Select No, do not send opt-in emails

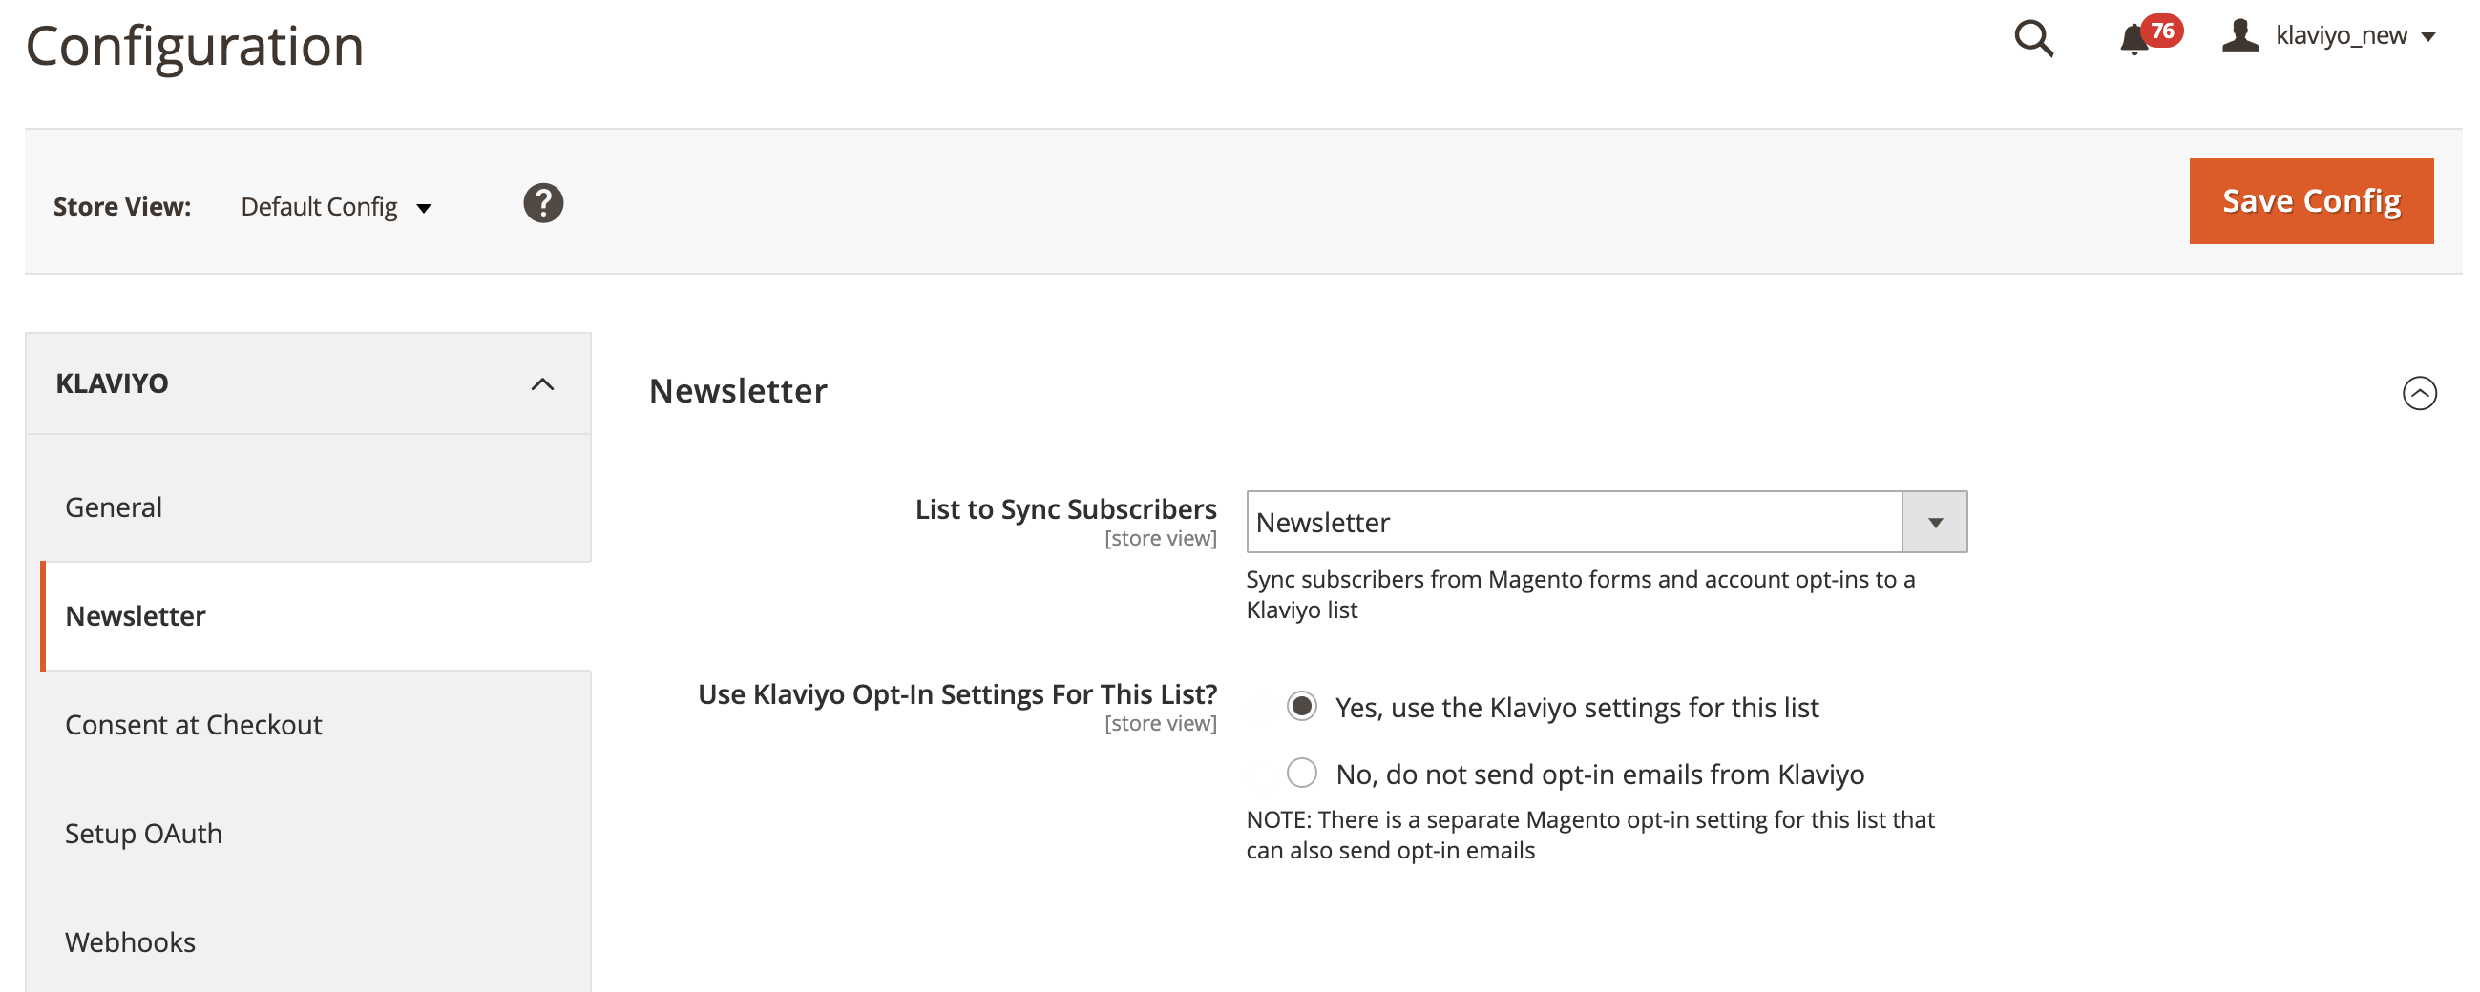1302,773
